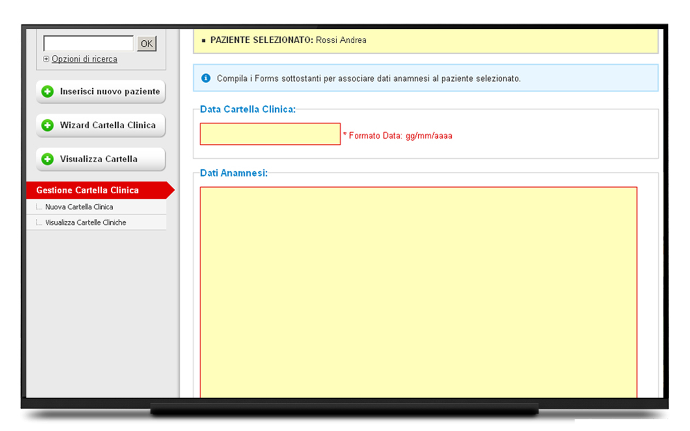The width and height of the screenshot is (690, 431).
Task: Click inside the Dati Anamnesi text area
Action: click(x=418, y=291)
